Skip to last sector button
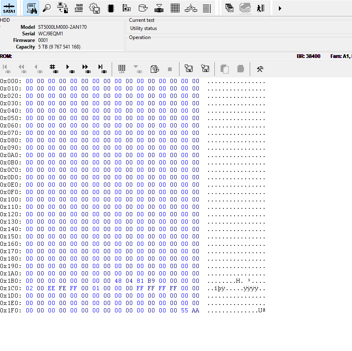Screen dimensions: 352x351 101,69
